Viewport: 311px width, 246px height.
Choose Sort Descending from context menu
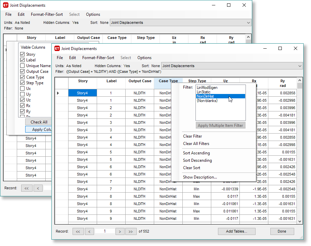197,160
